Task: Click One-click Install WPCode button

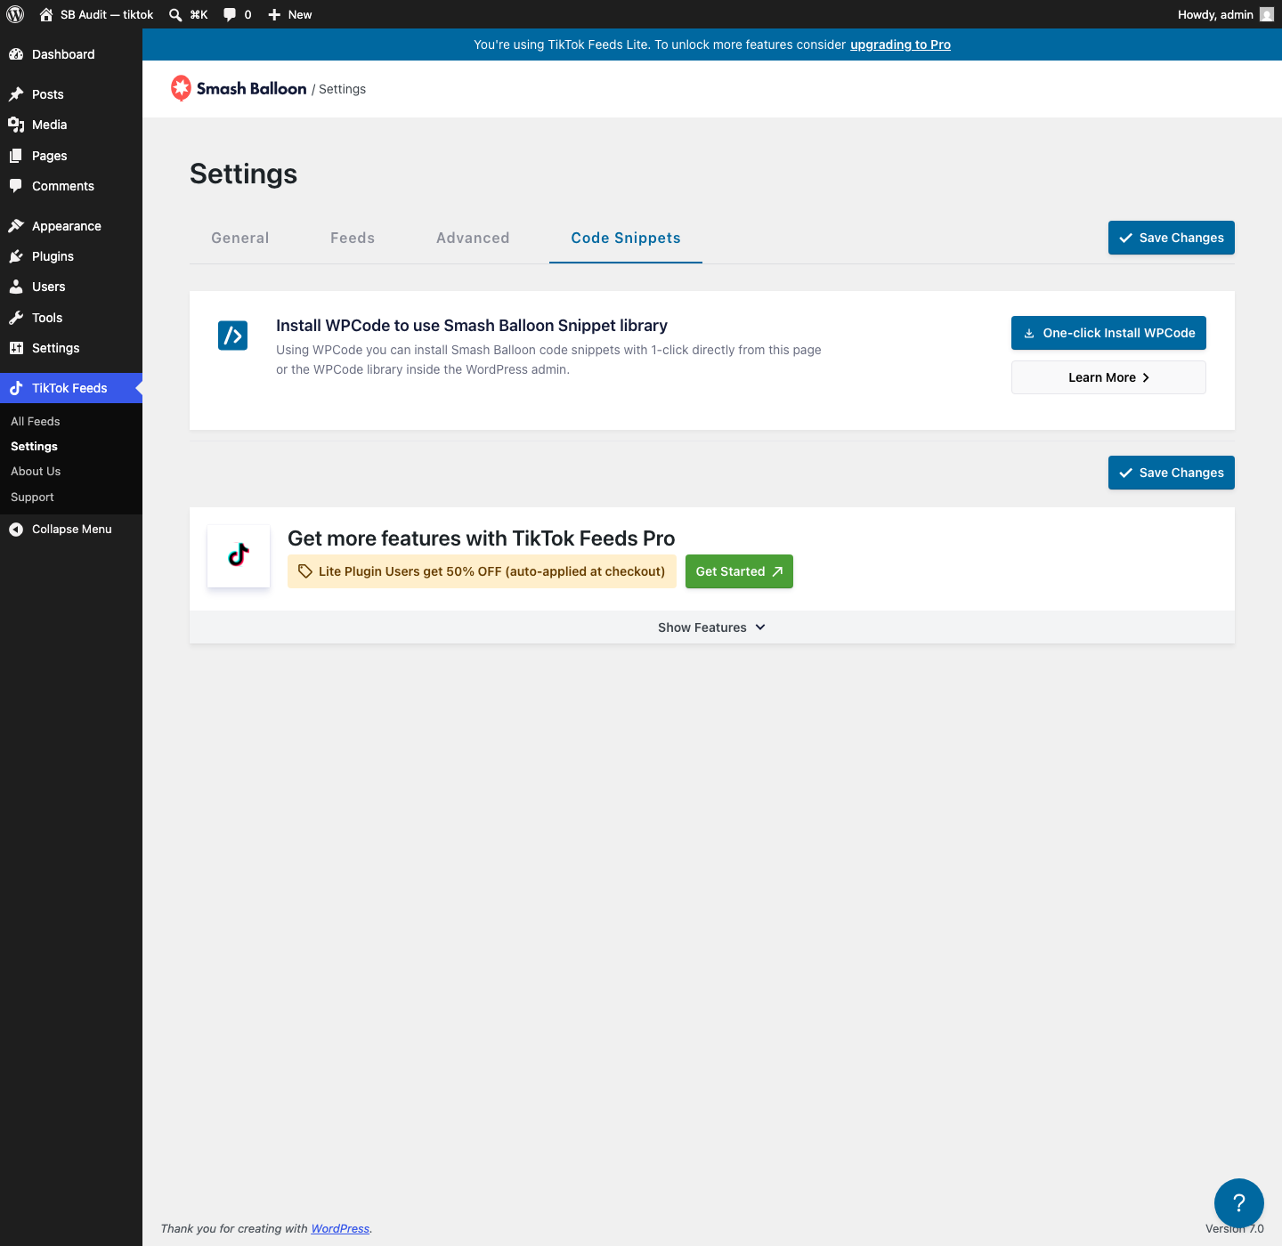Action: pos(1108,333)
